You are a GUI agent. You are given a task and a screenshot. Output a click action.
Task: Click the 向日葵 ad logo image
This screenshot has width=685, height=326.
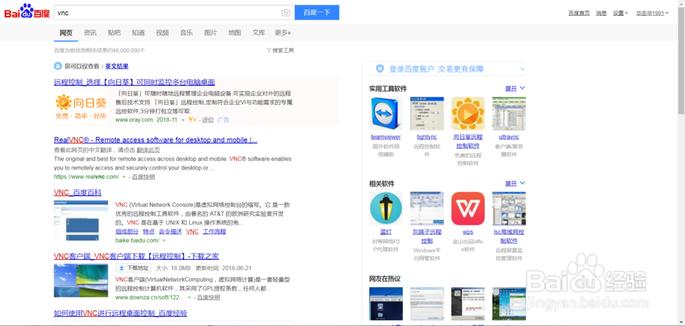point(81,107)
